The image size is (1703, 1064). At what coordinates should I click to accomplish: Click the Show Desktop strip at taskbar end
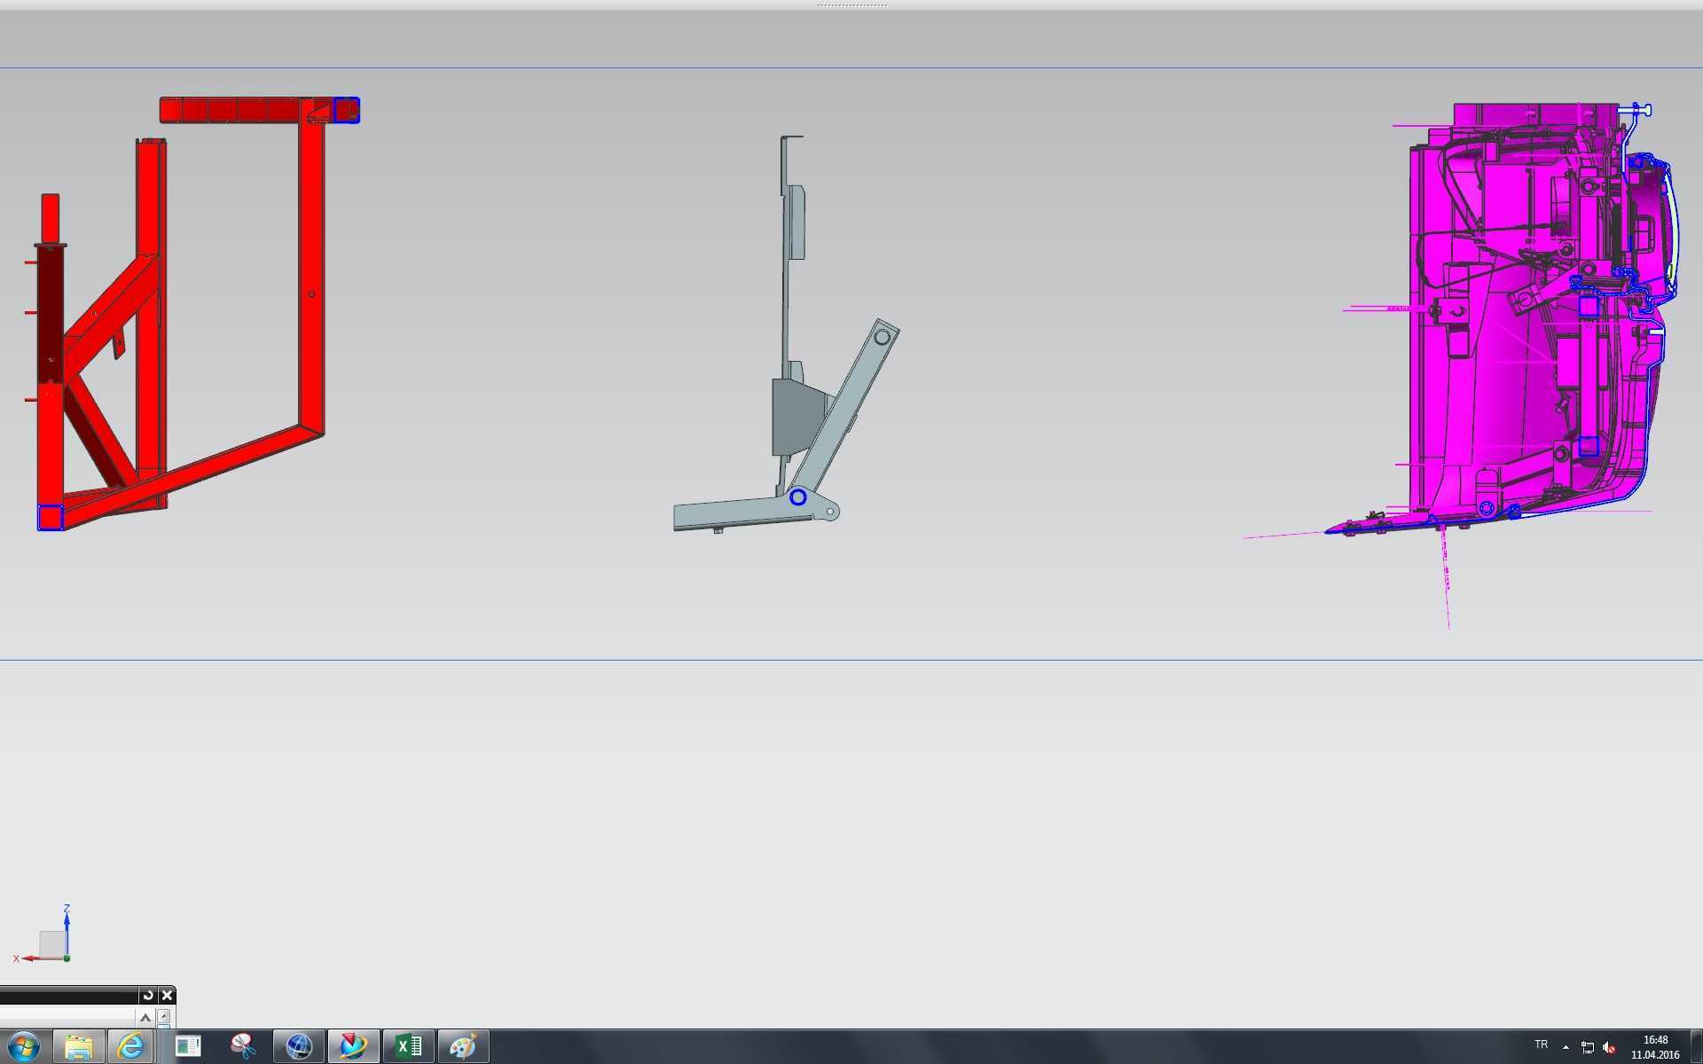click(x=1696, y=1047)
